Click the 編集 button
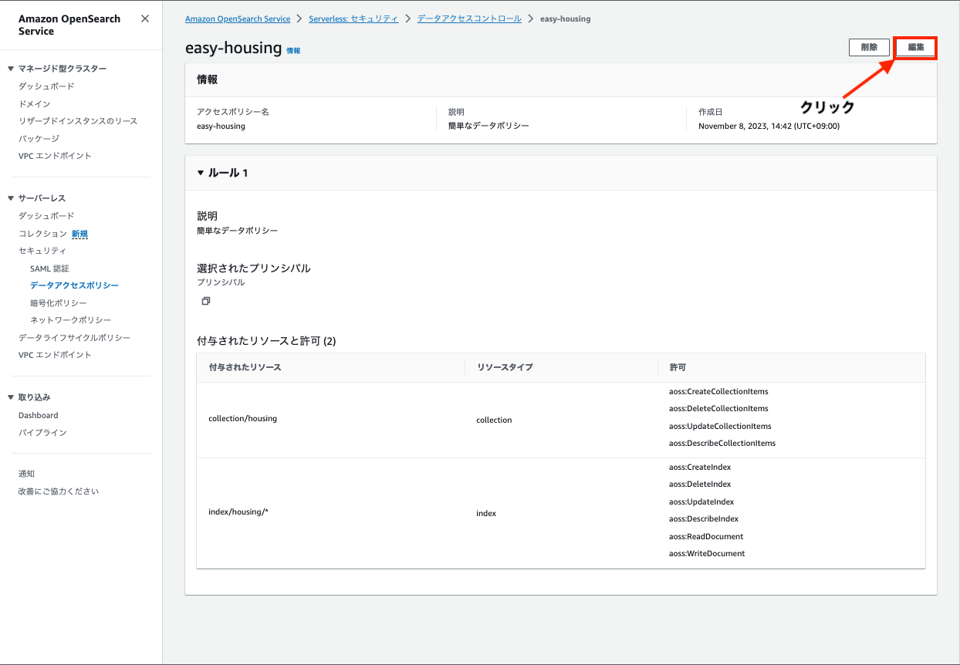960x665 pixels. click(x=916, y=47)
